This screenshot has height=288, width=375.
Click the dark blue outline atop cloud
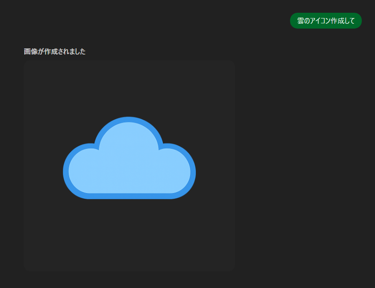point(129,119)
